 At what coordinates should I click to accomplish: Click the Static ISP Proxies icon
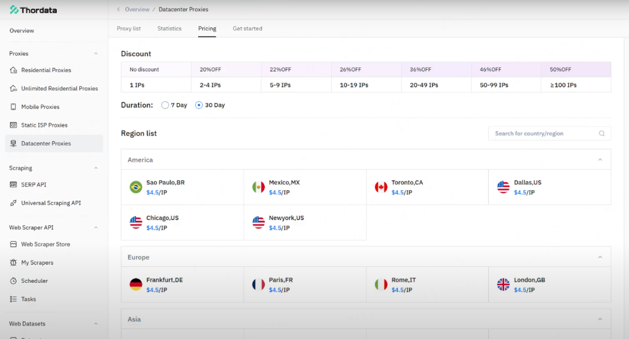[13, 125]
